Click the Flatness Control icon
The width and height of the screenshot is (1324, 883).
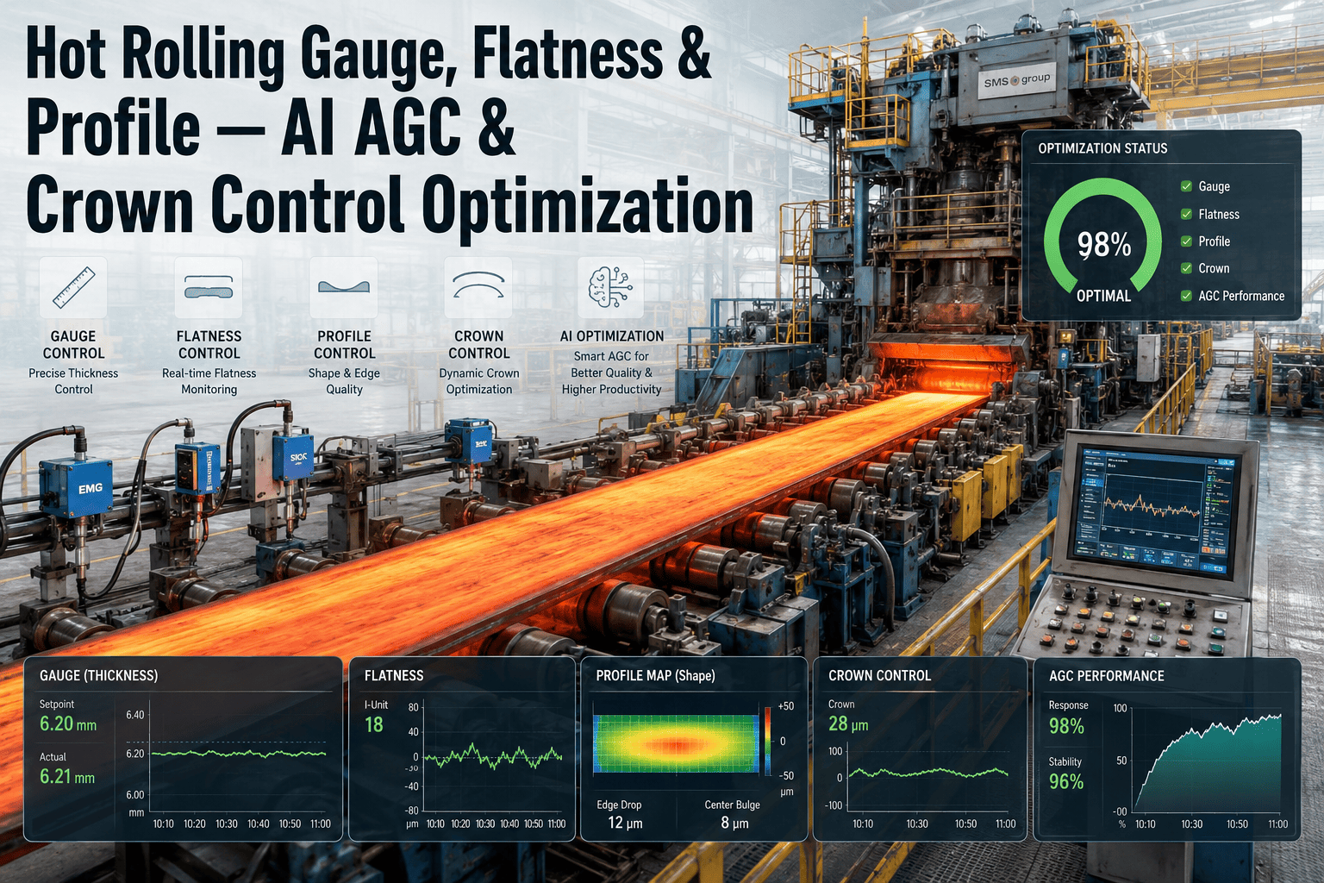pyautogui.click(x=209, y=287)
